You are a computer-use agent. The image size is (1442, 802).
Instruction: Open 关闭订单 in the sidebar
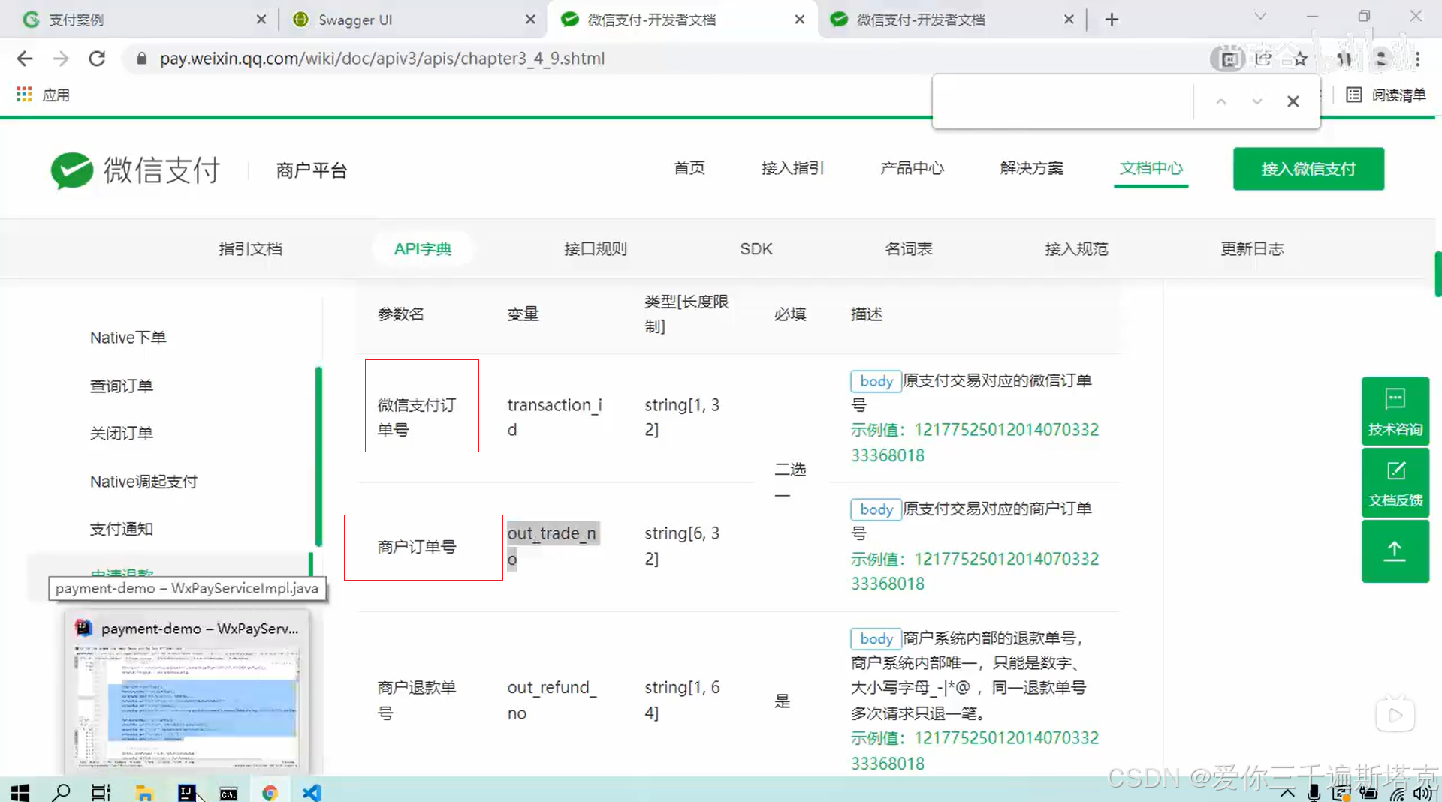click(121, 434)
